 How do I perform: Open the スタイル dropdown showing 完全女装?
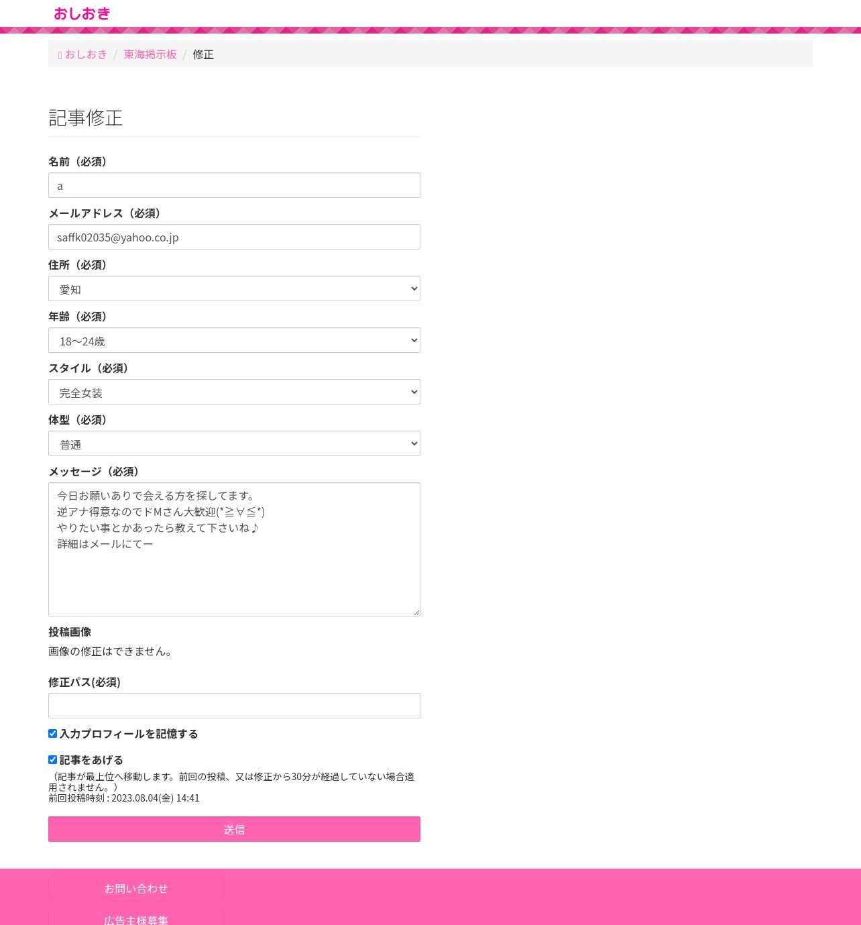[x=234, y=392]
